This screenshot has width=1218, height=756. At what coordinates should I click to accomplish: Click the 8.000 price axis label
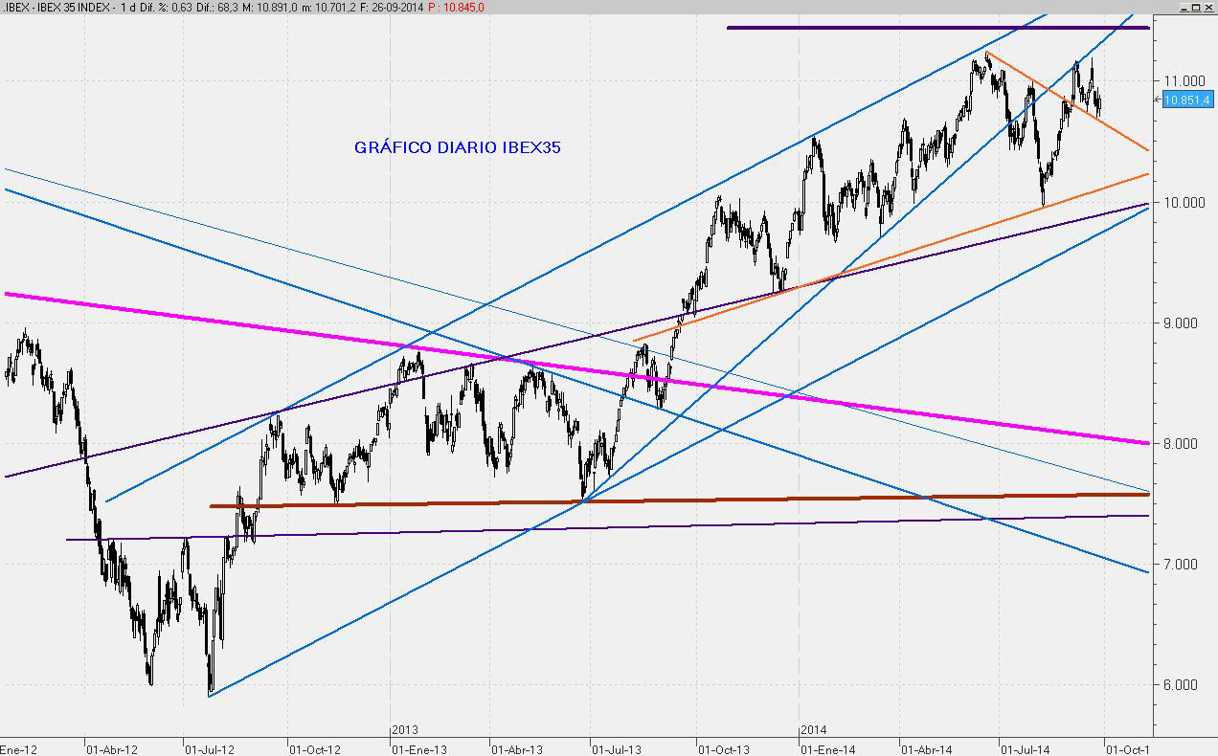tap(1179, 443)
